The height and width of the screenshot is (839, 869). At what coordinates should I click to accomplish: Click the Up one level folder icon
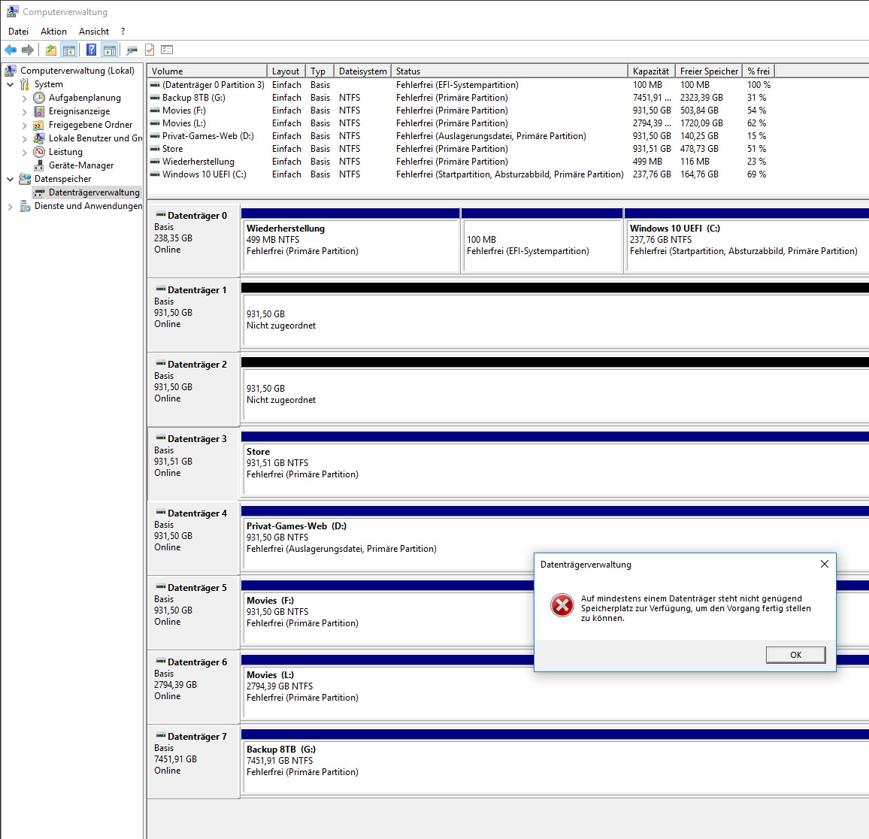(51, 50)
